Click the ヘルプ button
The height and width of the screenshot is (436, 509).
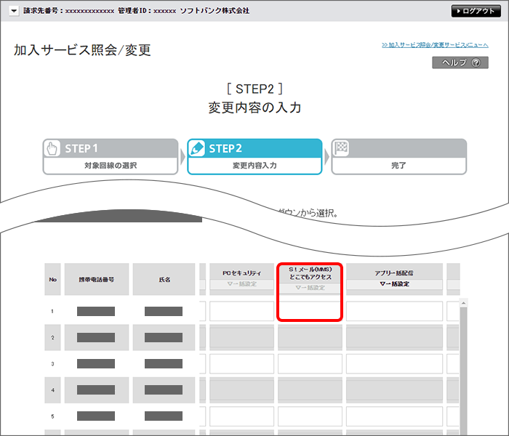pyautogui.click(x=460, y=62)
